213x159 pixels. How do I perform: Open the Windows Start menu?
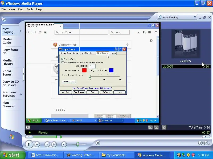pyautogui.click(x=13, y=155)
